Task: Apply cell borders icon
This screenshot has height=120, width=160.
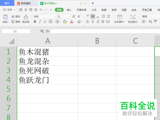Action: (x=51, y=22)
